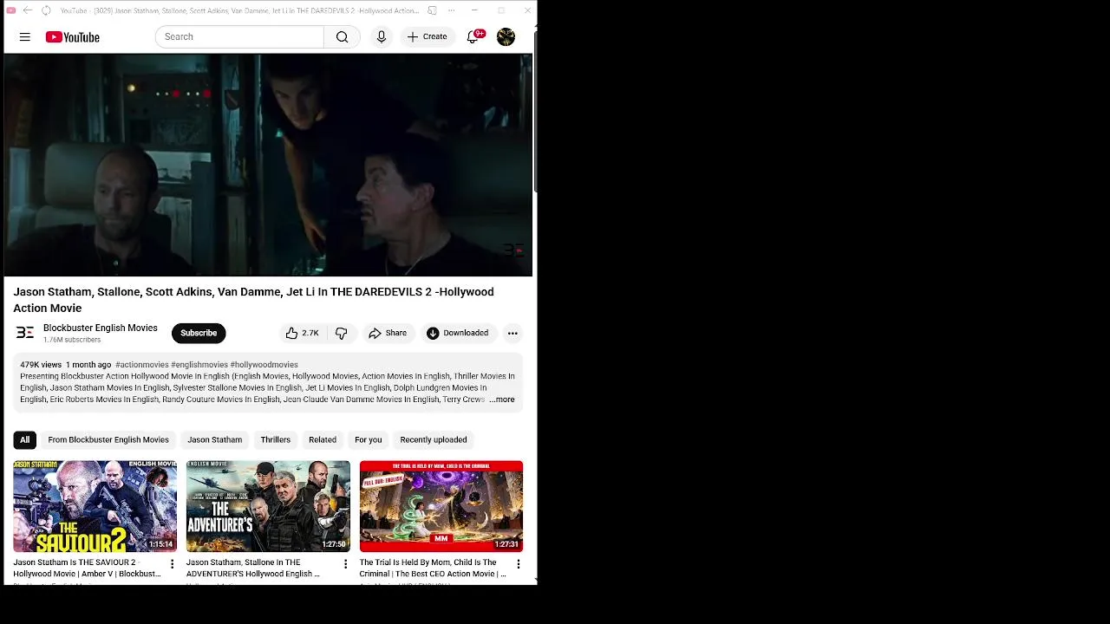Expand description with ...more
1110x624 pixels.
coord(502,400)
